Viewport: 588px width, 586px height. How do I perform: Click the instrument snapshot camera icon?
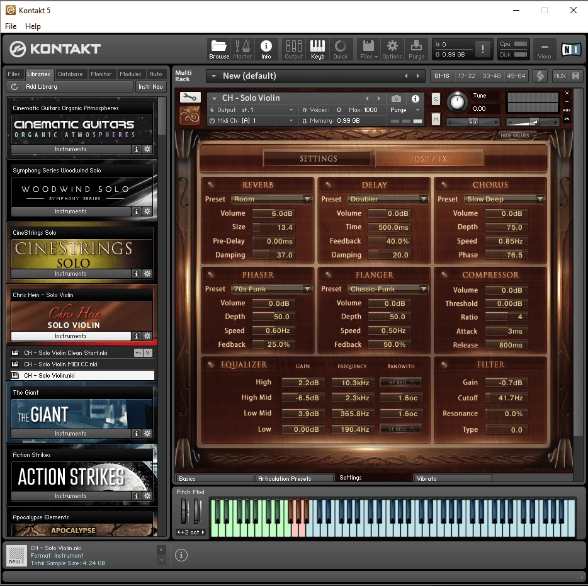pos(396,99)
